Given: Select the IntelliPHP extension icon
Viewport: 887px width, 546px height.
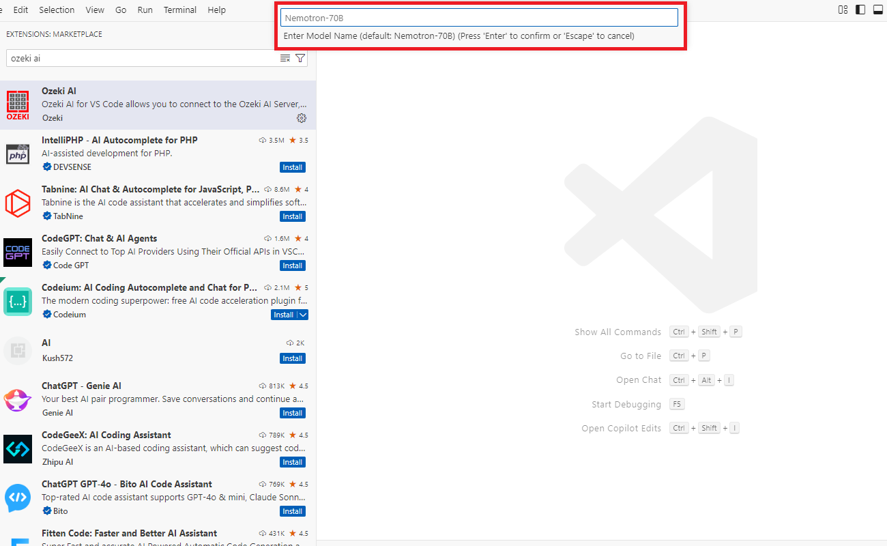Looking at the screenshot, I should [x=18, y=154].
